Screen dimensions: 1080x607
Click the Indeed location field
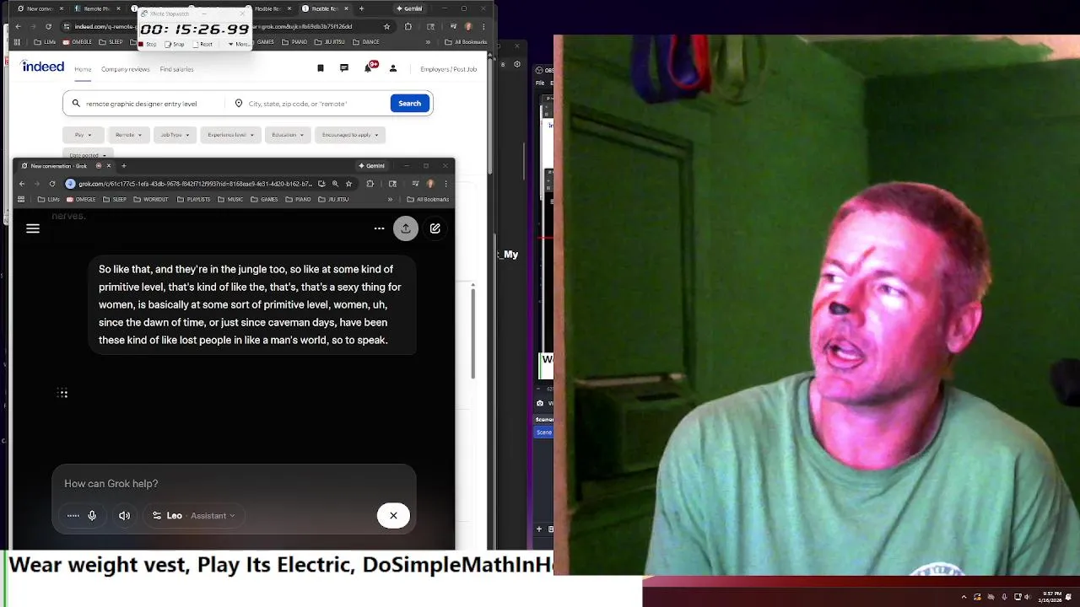pos(308,104)
